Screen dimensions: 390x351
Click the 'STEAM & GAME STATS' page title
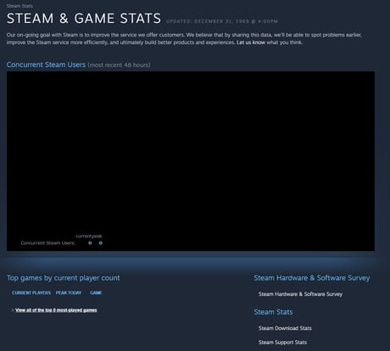click(84, 19)
